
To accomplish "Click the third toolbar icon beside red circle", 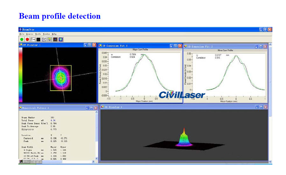I will click(x=33, y=39).
